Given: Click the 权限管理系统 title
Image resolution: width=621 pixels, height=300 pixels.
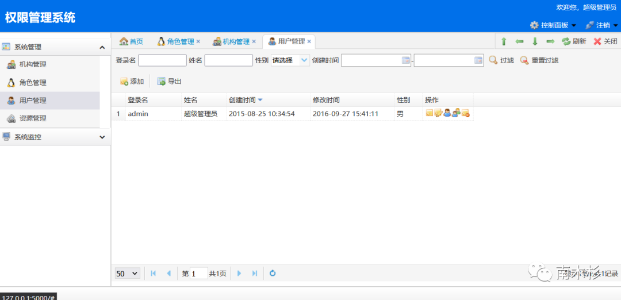Looking at the screenshot, I should click(40, 18).
